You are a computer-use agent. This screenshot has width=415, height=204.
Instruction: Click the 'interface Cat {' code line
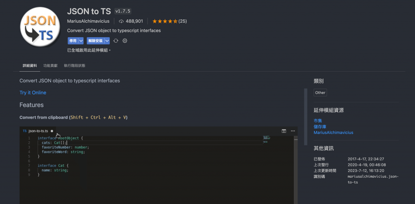pyautogui.click(x=53, y=166)
